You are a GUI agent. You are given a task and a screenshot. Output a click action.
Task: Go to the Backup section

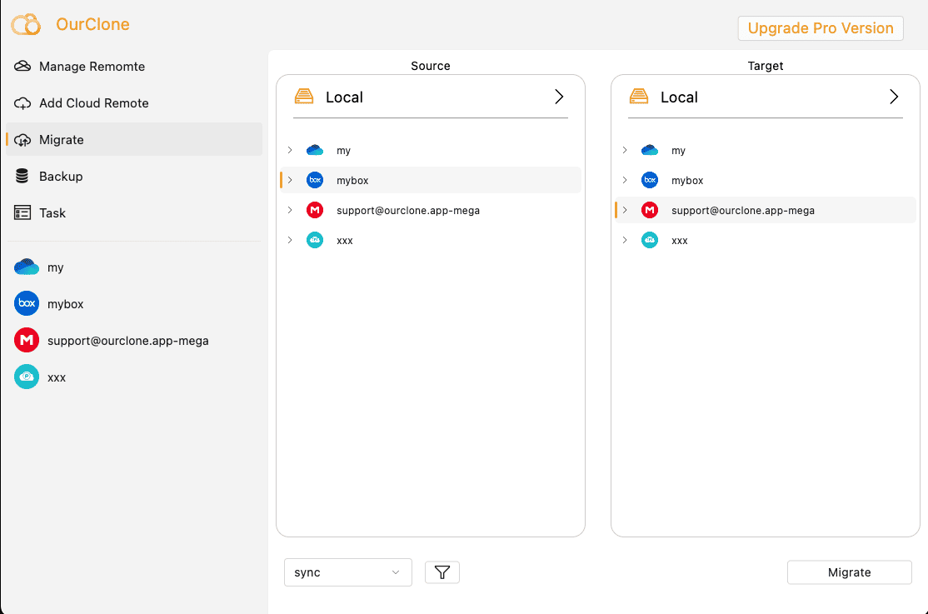(x=134, y=177)
